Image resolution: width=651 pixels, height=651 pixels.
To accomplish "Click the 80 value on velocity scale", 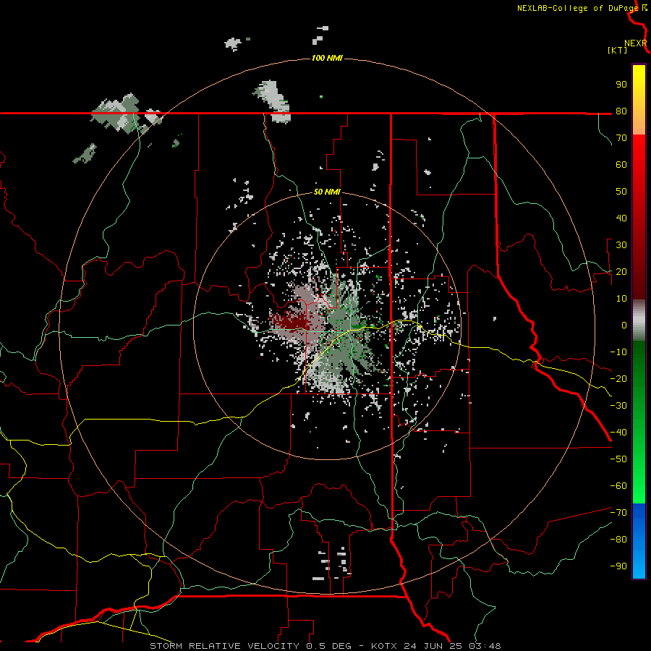I will point(621,111).
